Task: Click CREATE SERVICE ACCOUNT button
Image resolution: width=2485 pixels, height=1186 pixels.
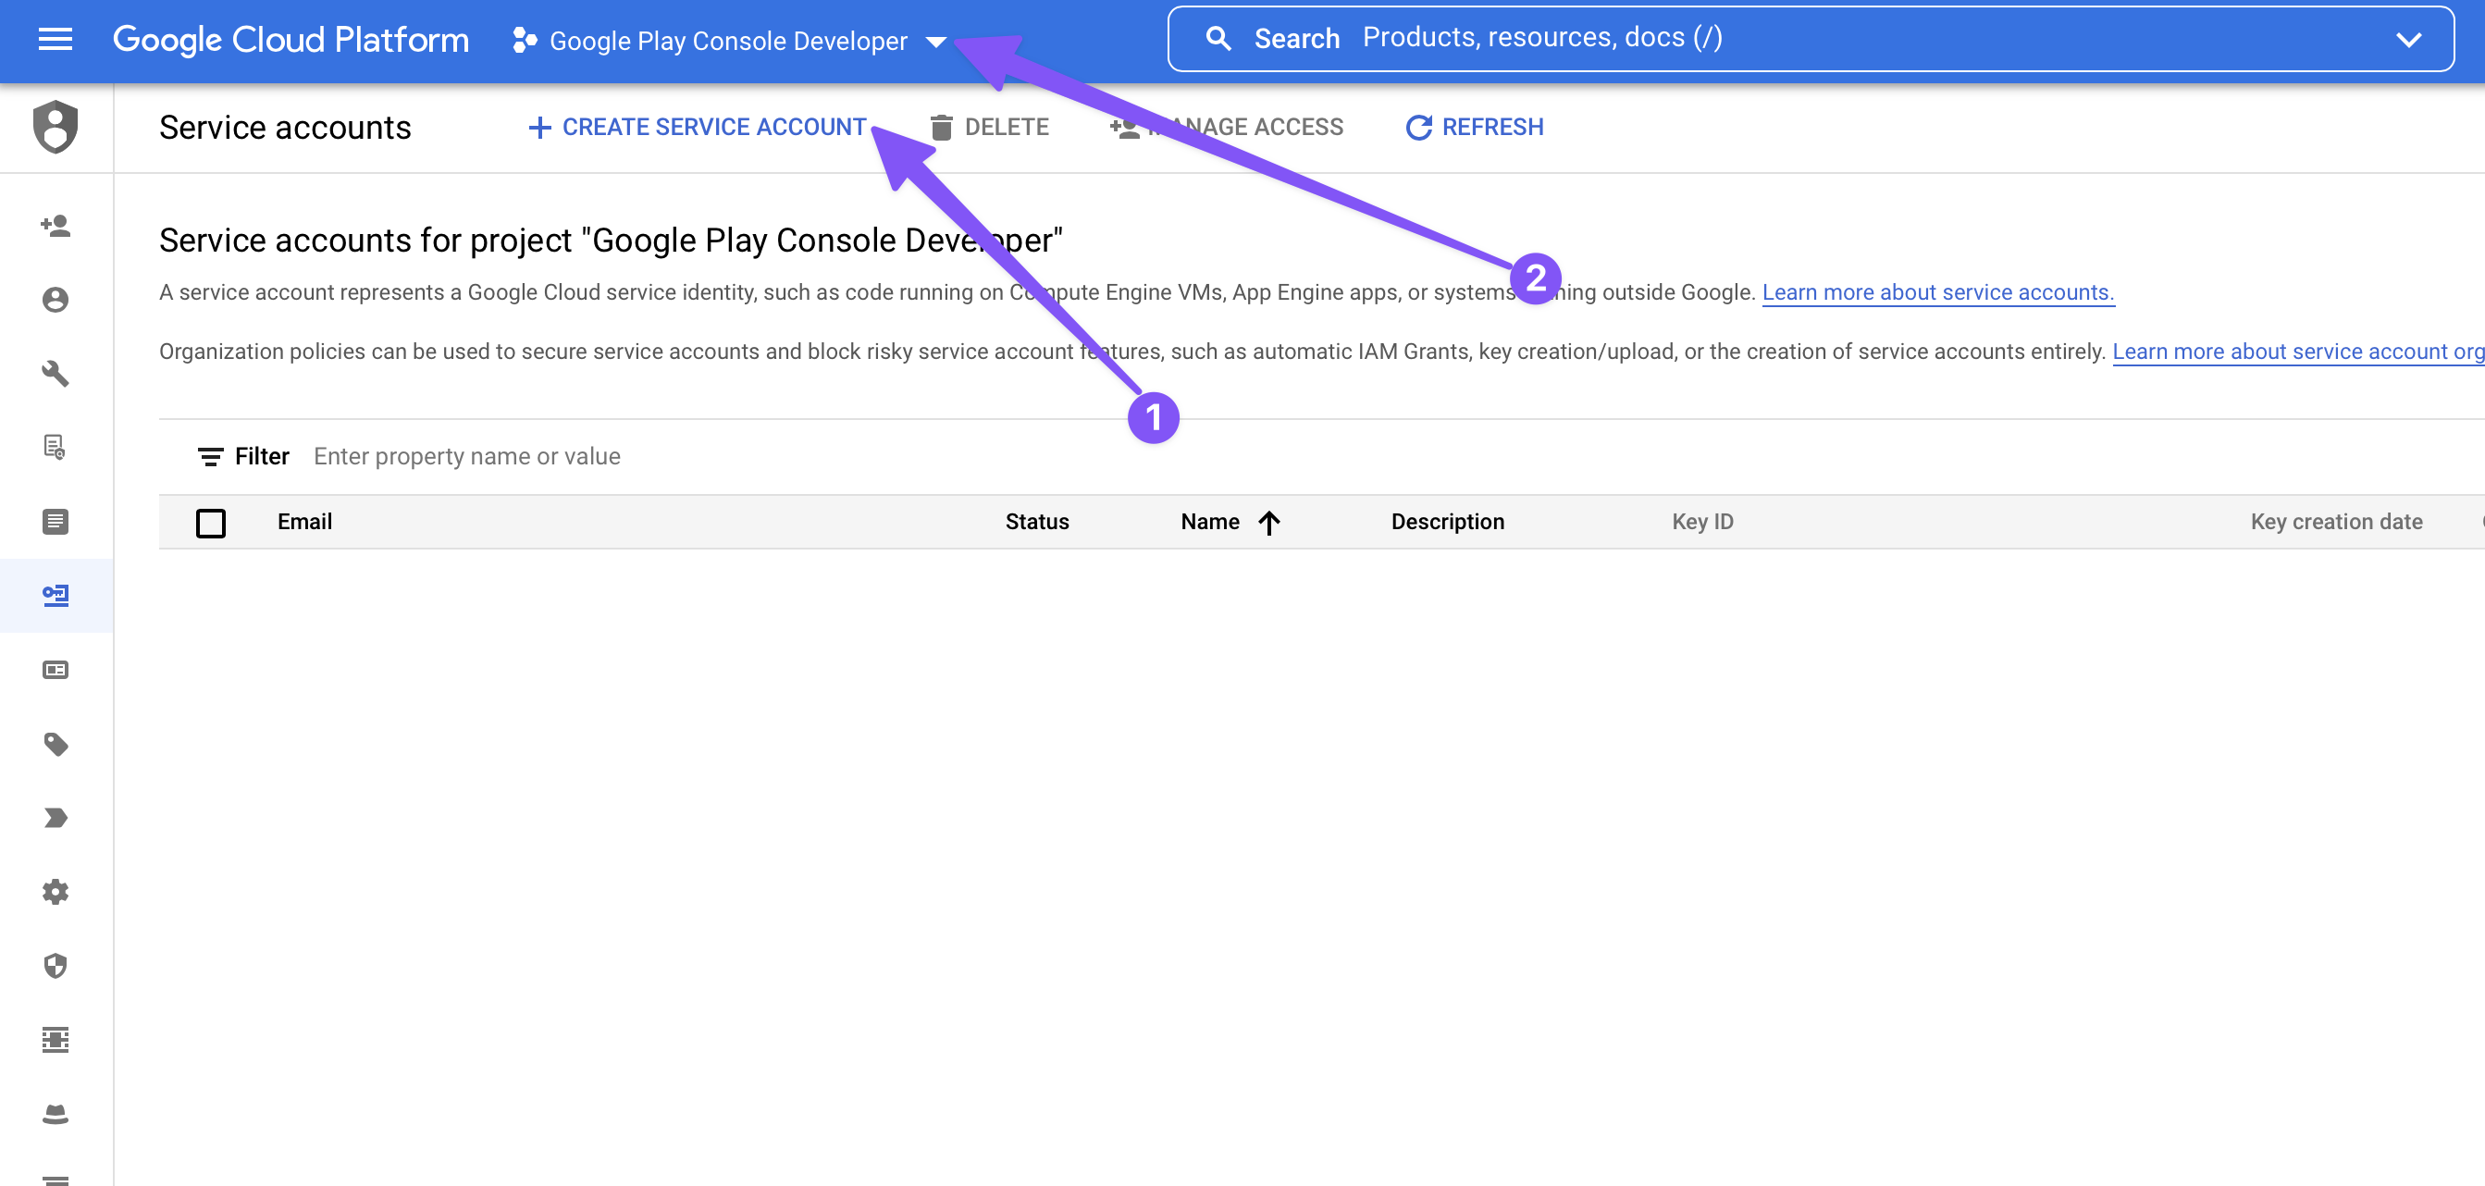Action: pos(698,128)
